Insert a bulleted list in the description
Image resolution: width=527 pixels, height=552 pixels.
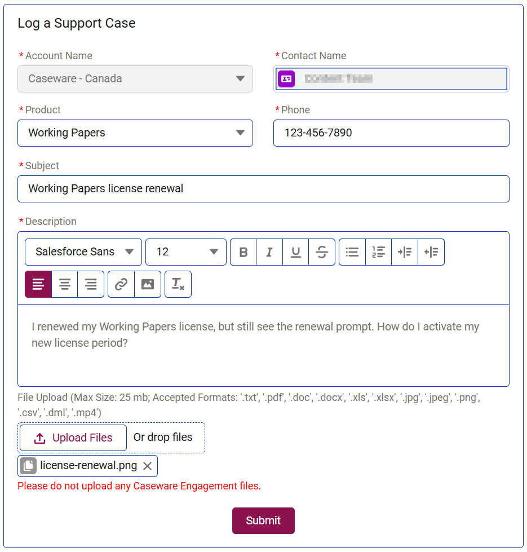coord(352,252)
